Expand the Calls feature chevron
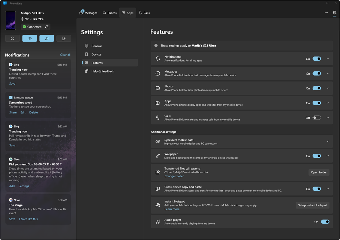This screenshot has width=340, height=240. (328, 118)
